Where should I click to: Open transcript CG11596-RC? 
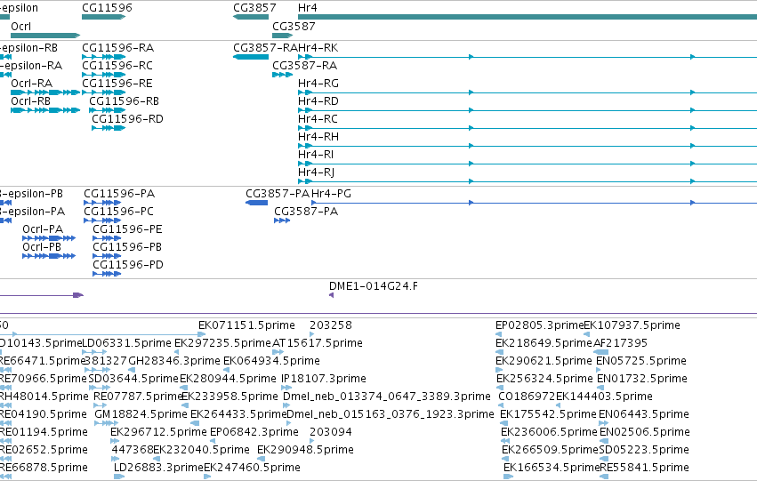point(104,75)
